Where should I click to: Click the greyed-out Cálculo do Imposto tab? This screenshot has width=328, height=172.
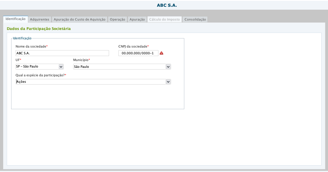164,19
